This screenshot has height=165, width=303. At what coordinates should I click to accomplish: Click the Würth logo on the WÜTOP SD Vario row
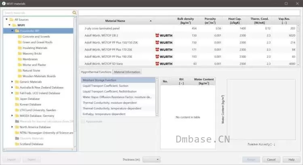tap(164, 64)
